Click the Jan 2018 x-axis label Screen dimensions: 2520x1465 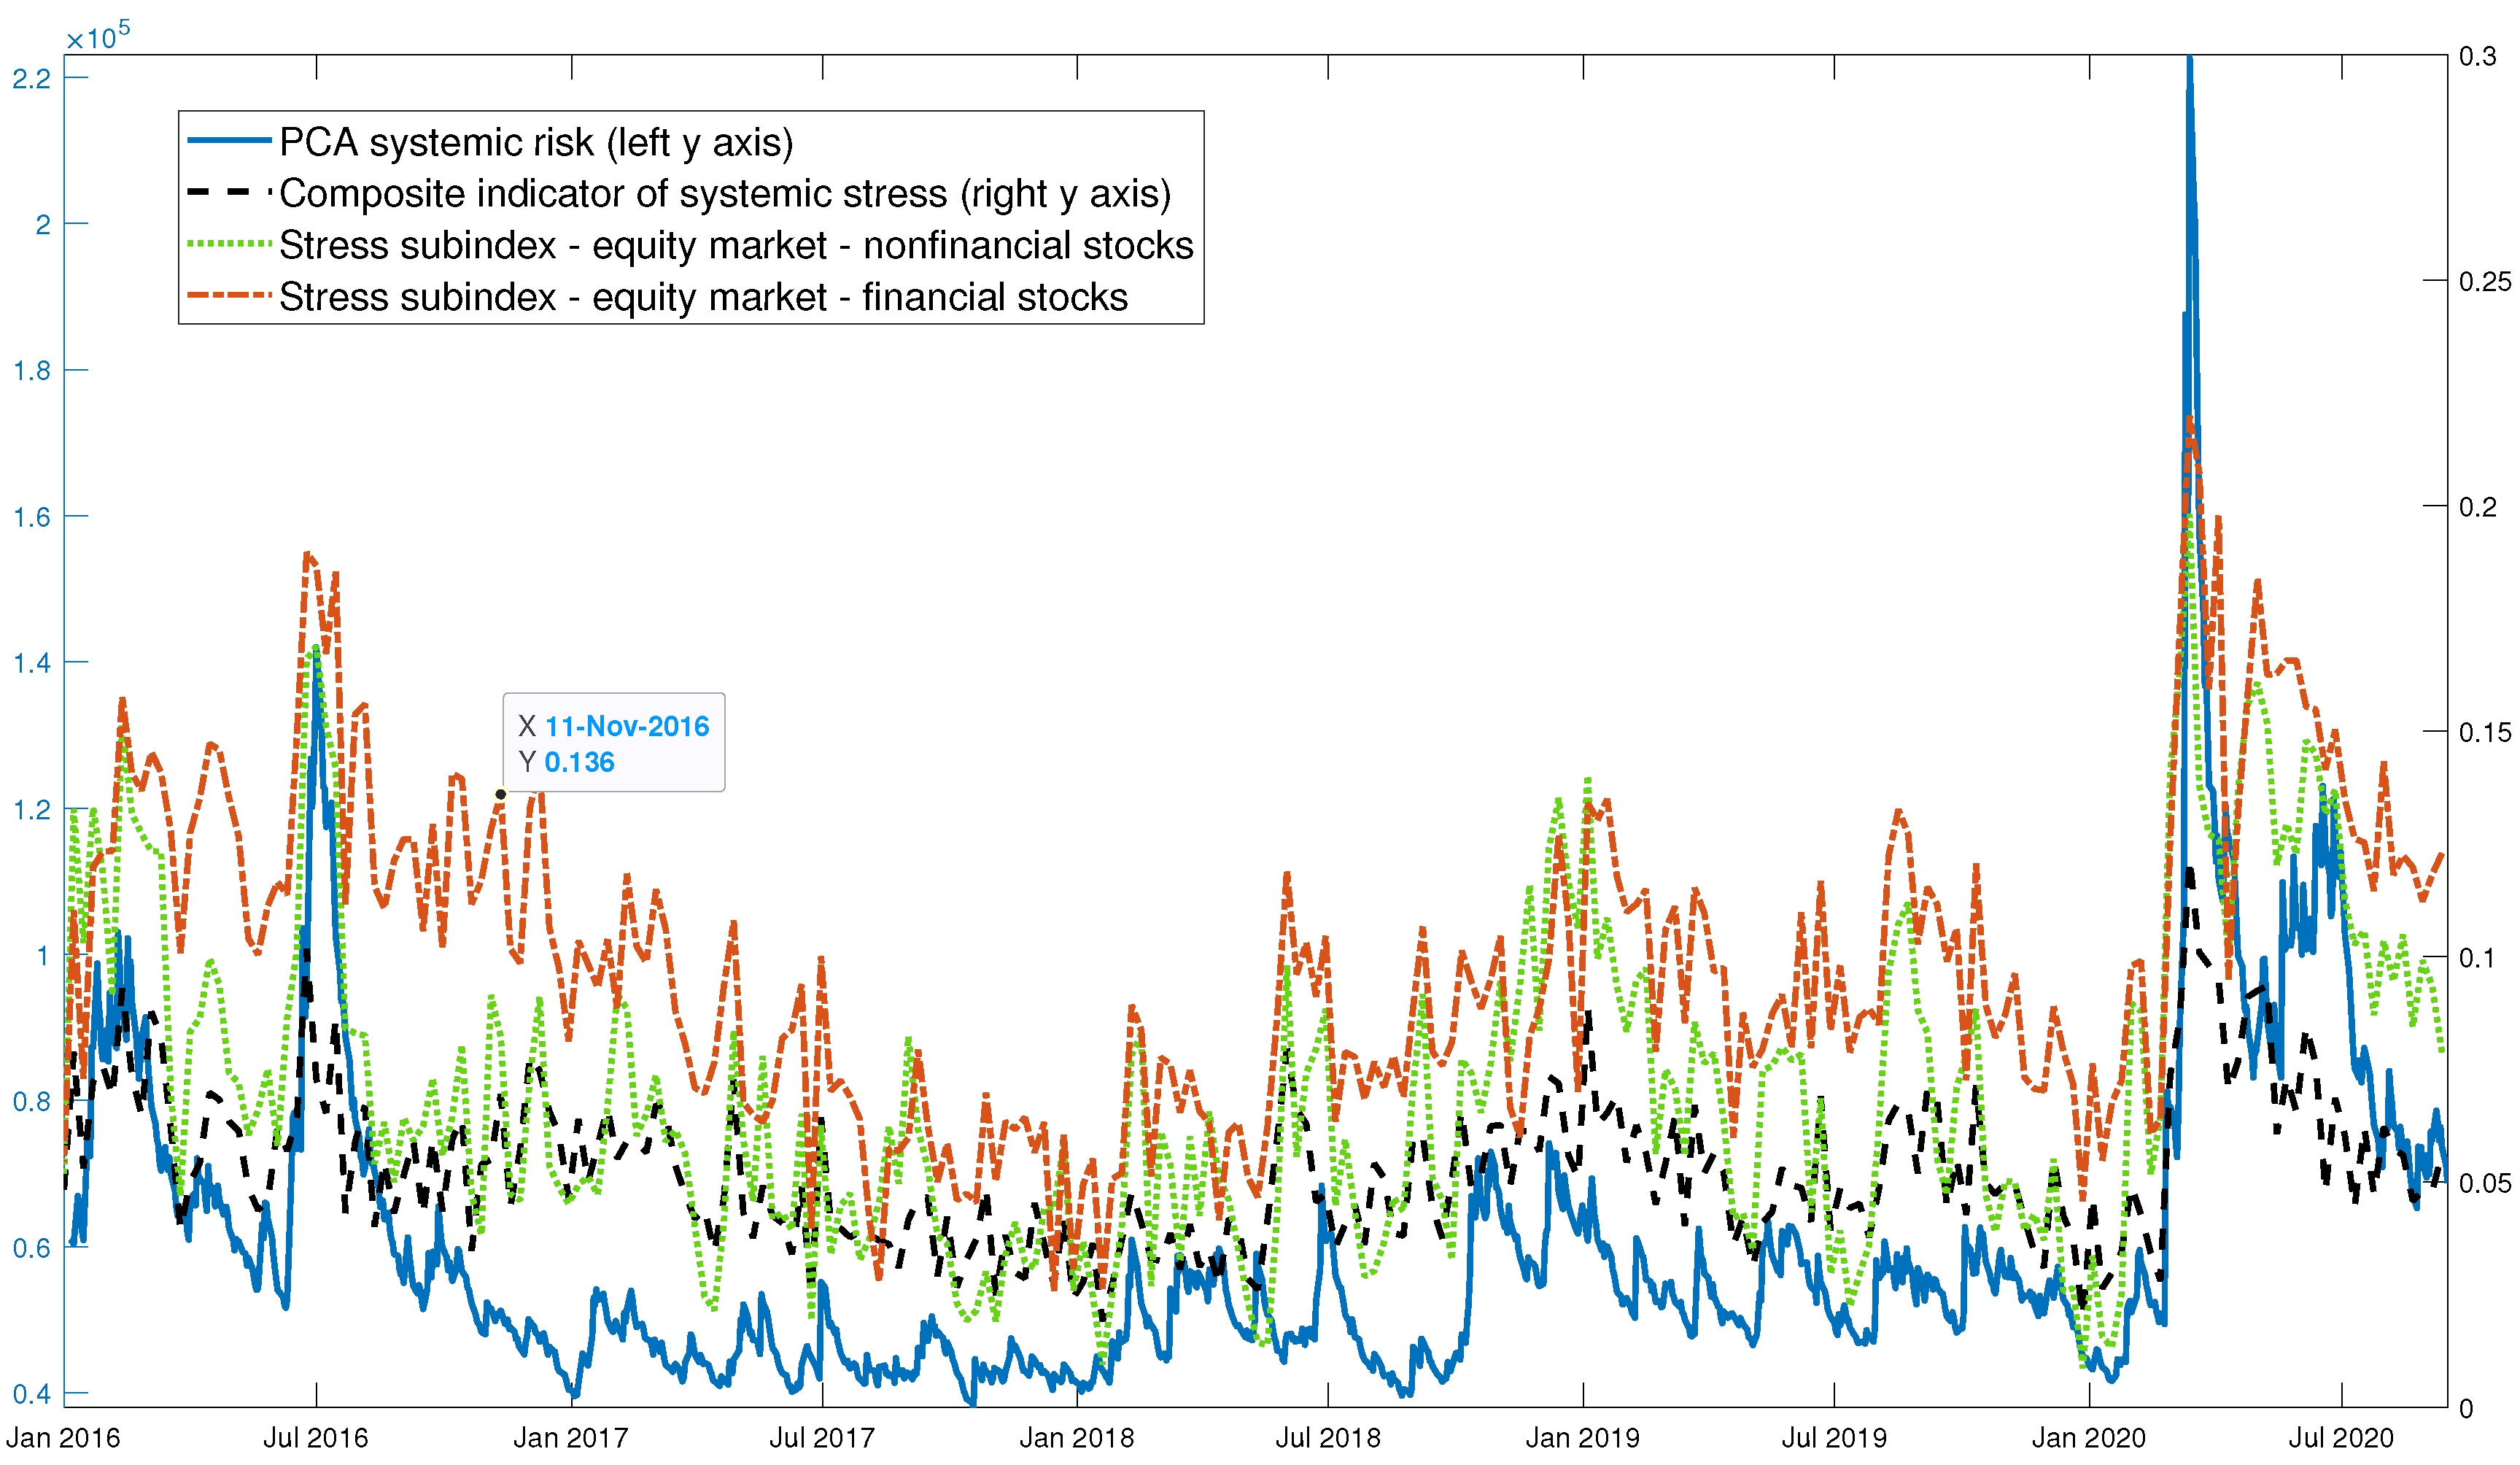point(1076,1438)
